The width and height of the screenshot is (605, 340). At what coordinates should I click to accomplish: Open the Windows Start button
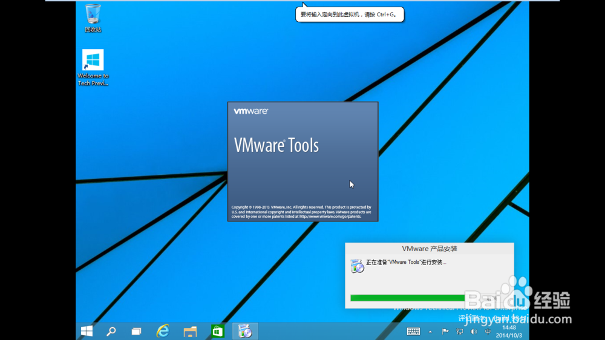coord(87,331)
